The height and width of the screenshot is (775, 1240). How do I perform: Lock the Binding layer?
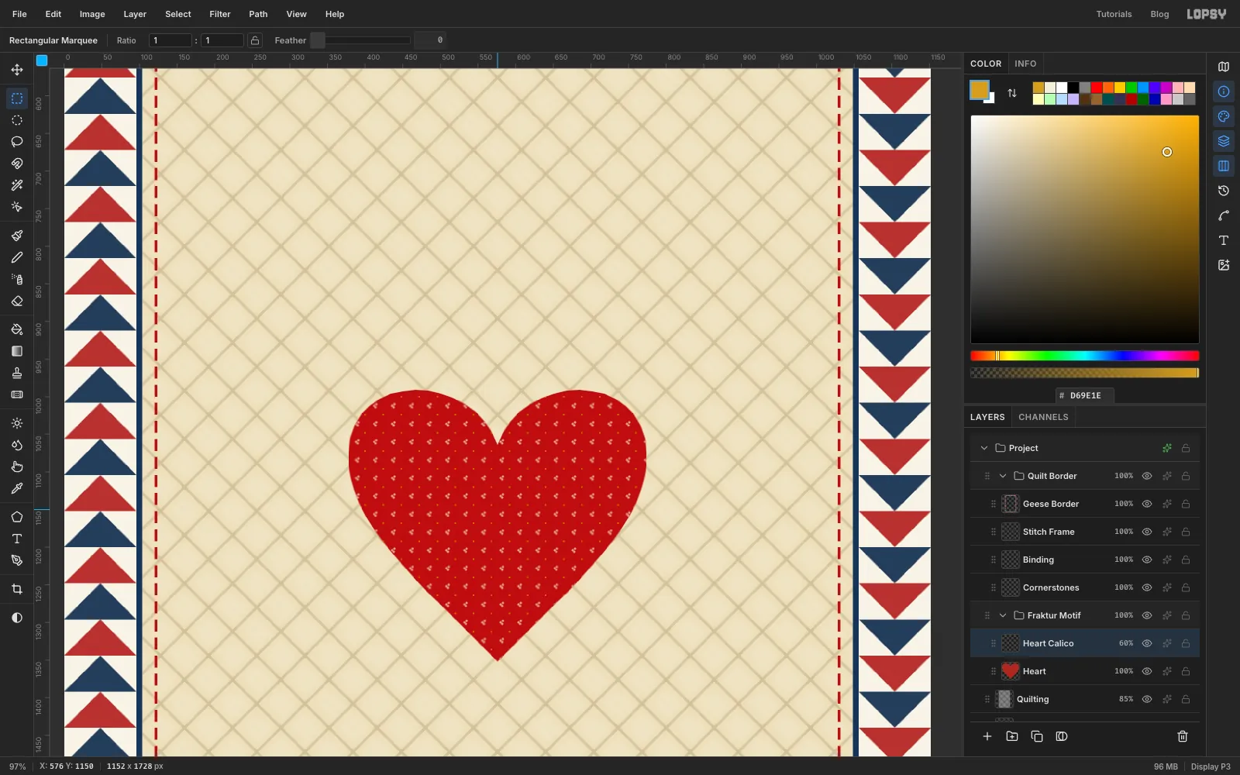coord(1186,560)
